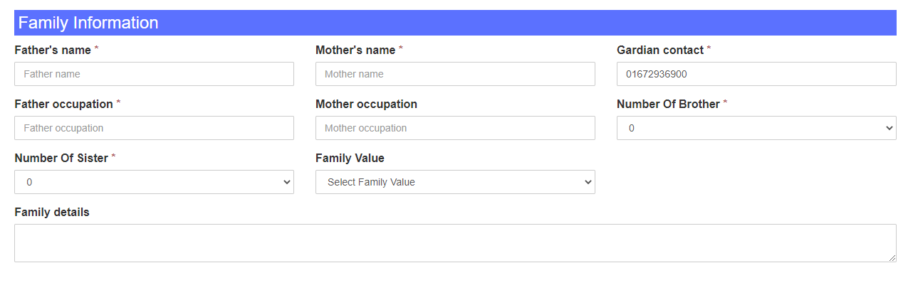The width and height of the screenshot is (913, 290).
Task: Open the Select Family Value combo box
Action: coord(455,182)
